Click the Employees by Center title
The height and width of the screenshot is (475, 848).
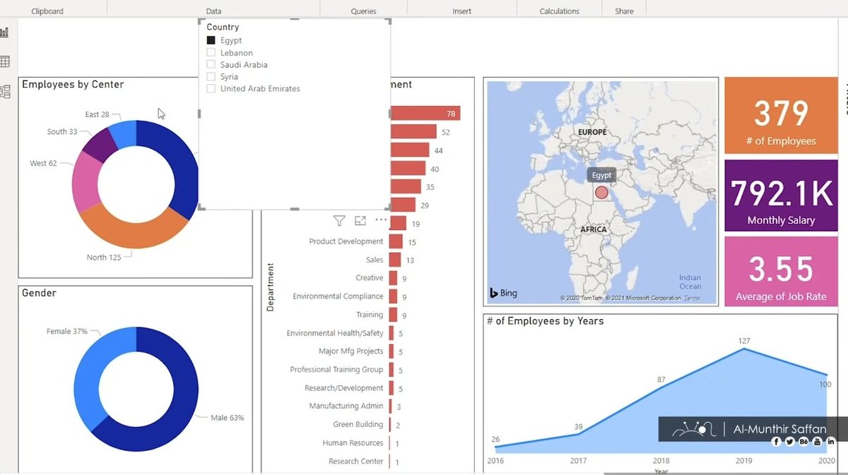click(73, 84)
